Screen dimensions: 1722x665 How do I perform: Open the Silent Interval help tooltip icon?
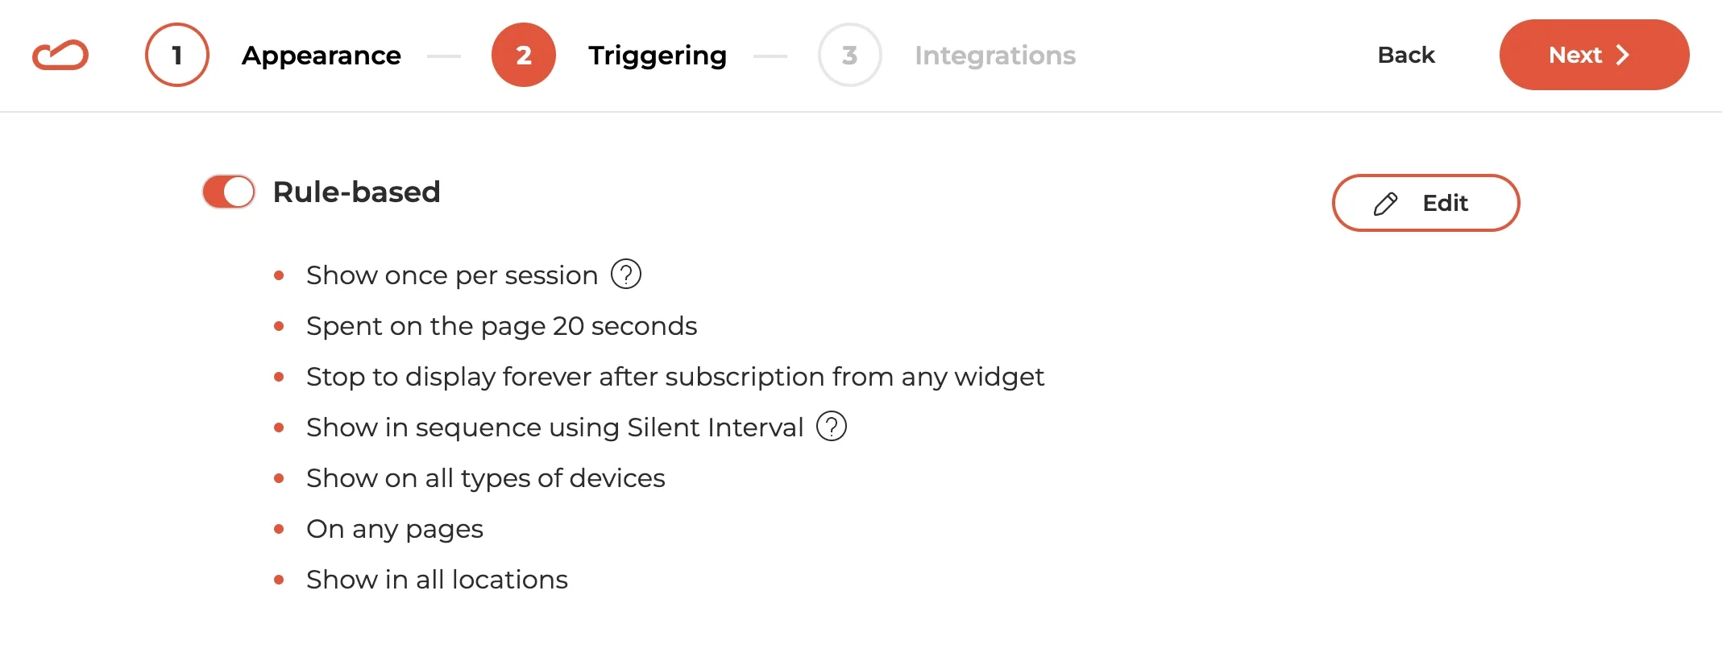tap(832, 427)
